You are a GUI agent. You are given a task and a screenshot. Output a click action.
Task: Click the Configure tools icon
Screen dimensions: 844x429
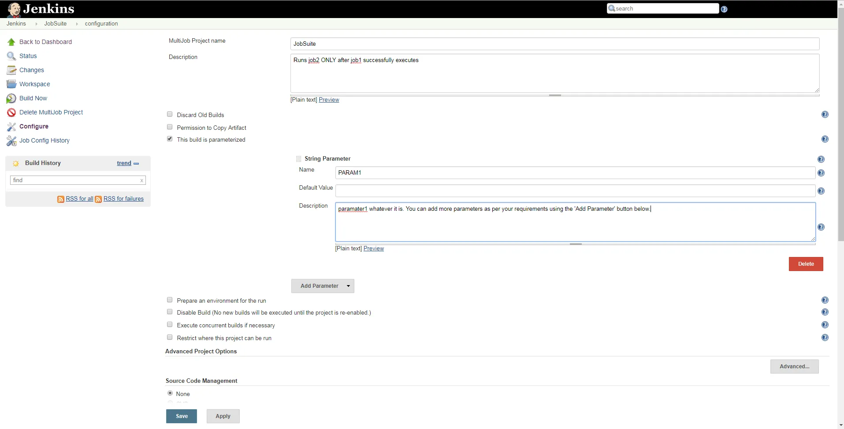(x=11, y=127)
